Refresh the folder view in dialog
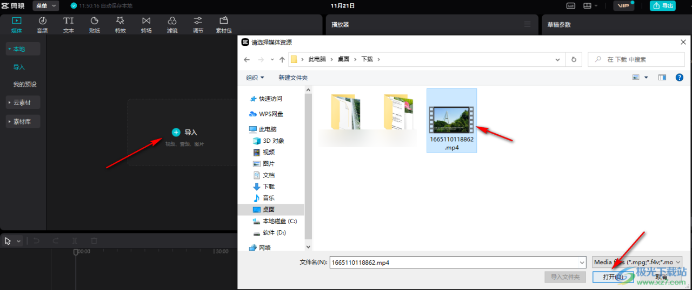 pos(573,59)
